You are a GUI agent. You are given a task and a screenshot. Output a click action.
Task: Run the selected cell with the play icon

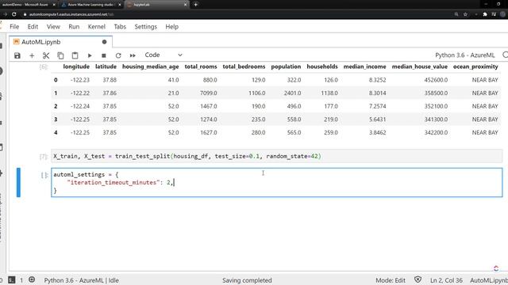point(90,55)
